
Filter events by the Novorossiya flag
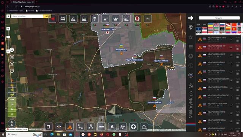tap(216, 25)
